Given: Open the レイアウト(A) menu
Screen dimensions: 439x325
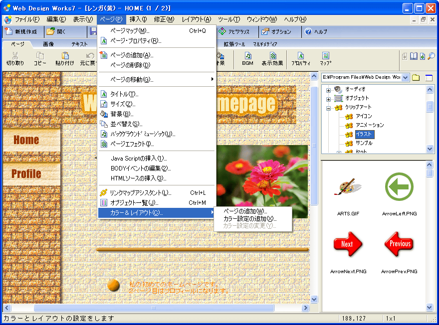Looking at the screenshot, I should tap(196, 19).
